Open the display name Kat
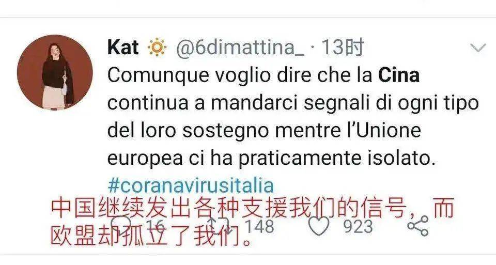Image resolution: width=496 pixels, height=265 pixels. point(123,48)
